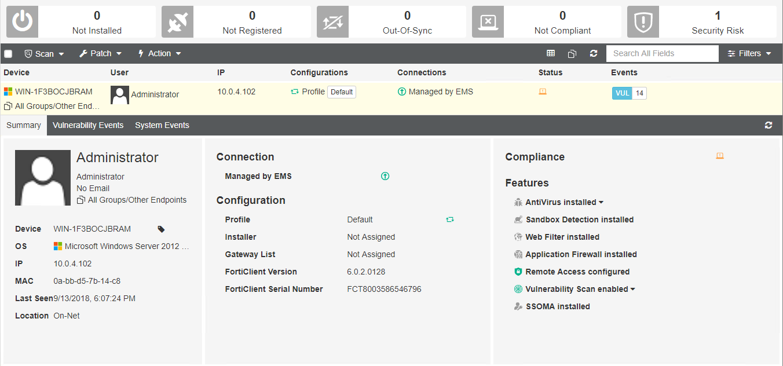Open the Scan dropdown
Image resolution: width=783 pixels, height=366 pixels.
pos(44,53)
